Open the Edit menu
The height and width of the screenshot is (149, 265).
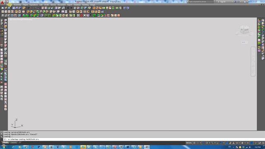(41, 5)
